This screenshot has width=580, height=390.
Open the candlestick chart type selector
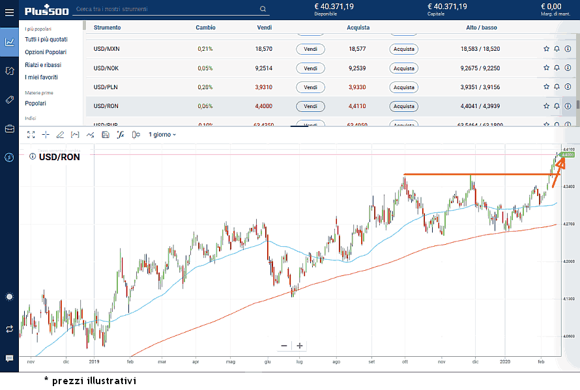pyautogui.click(x=136, y=135)
